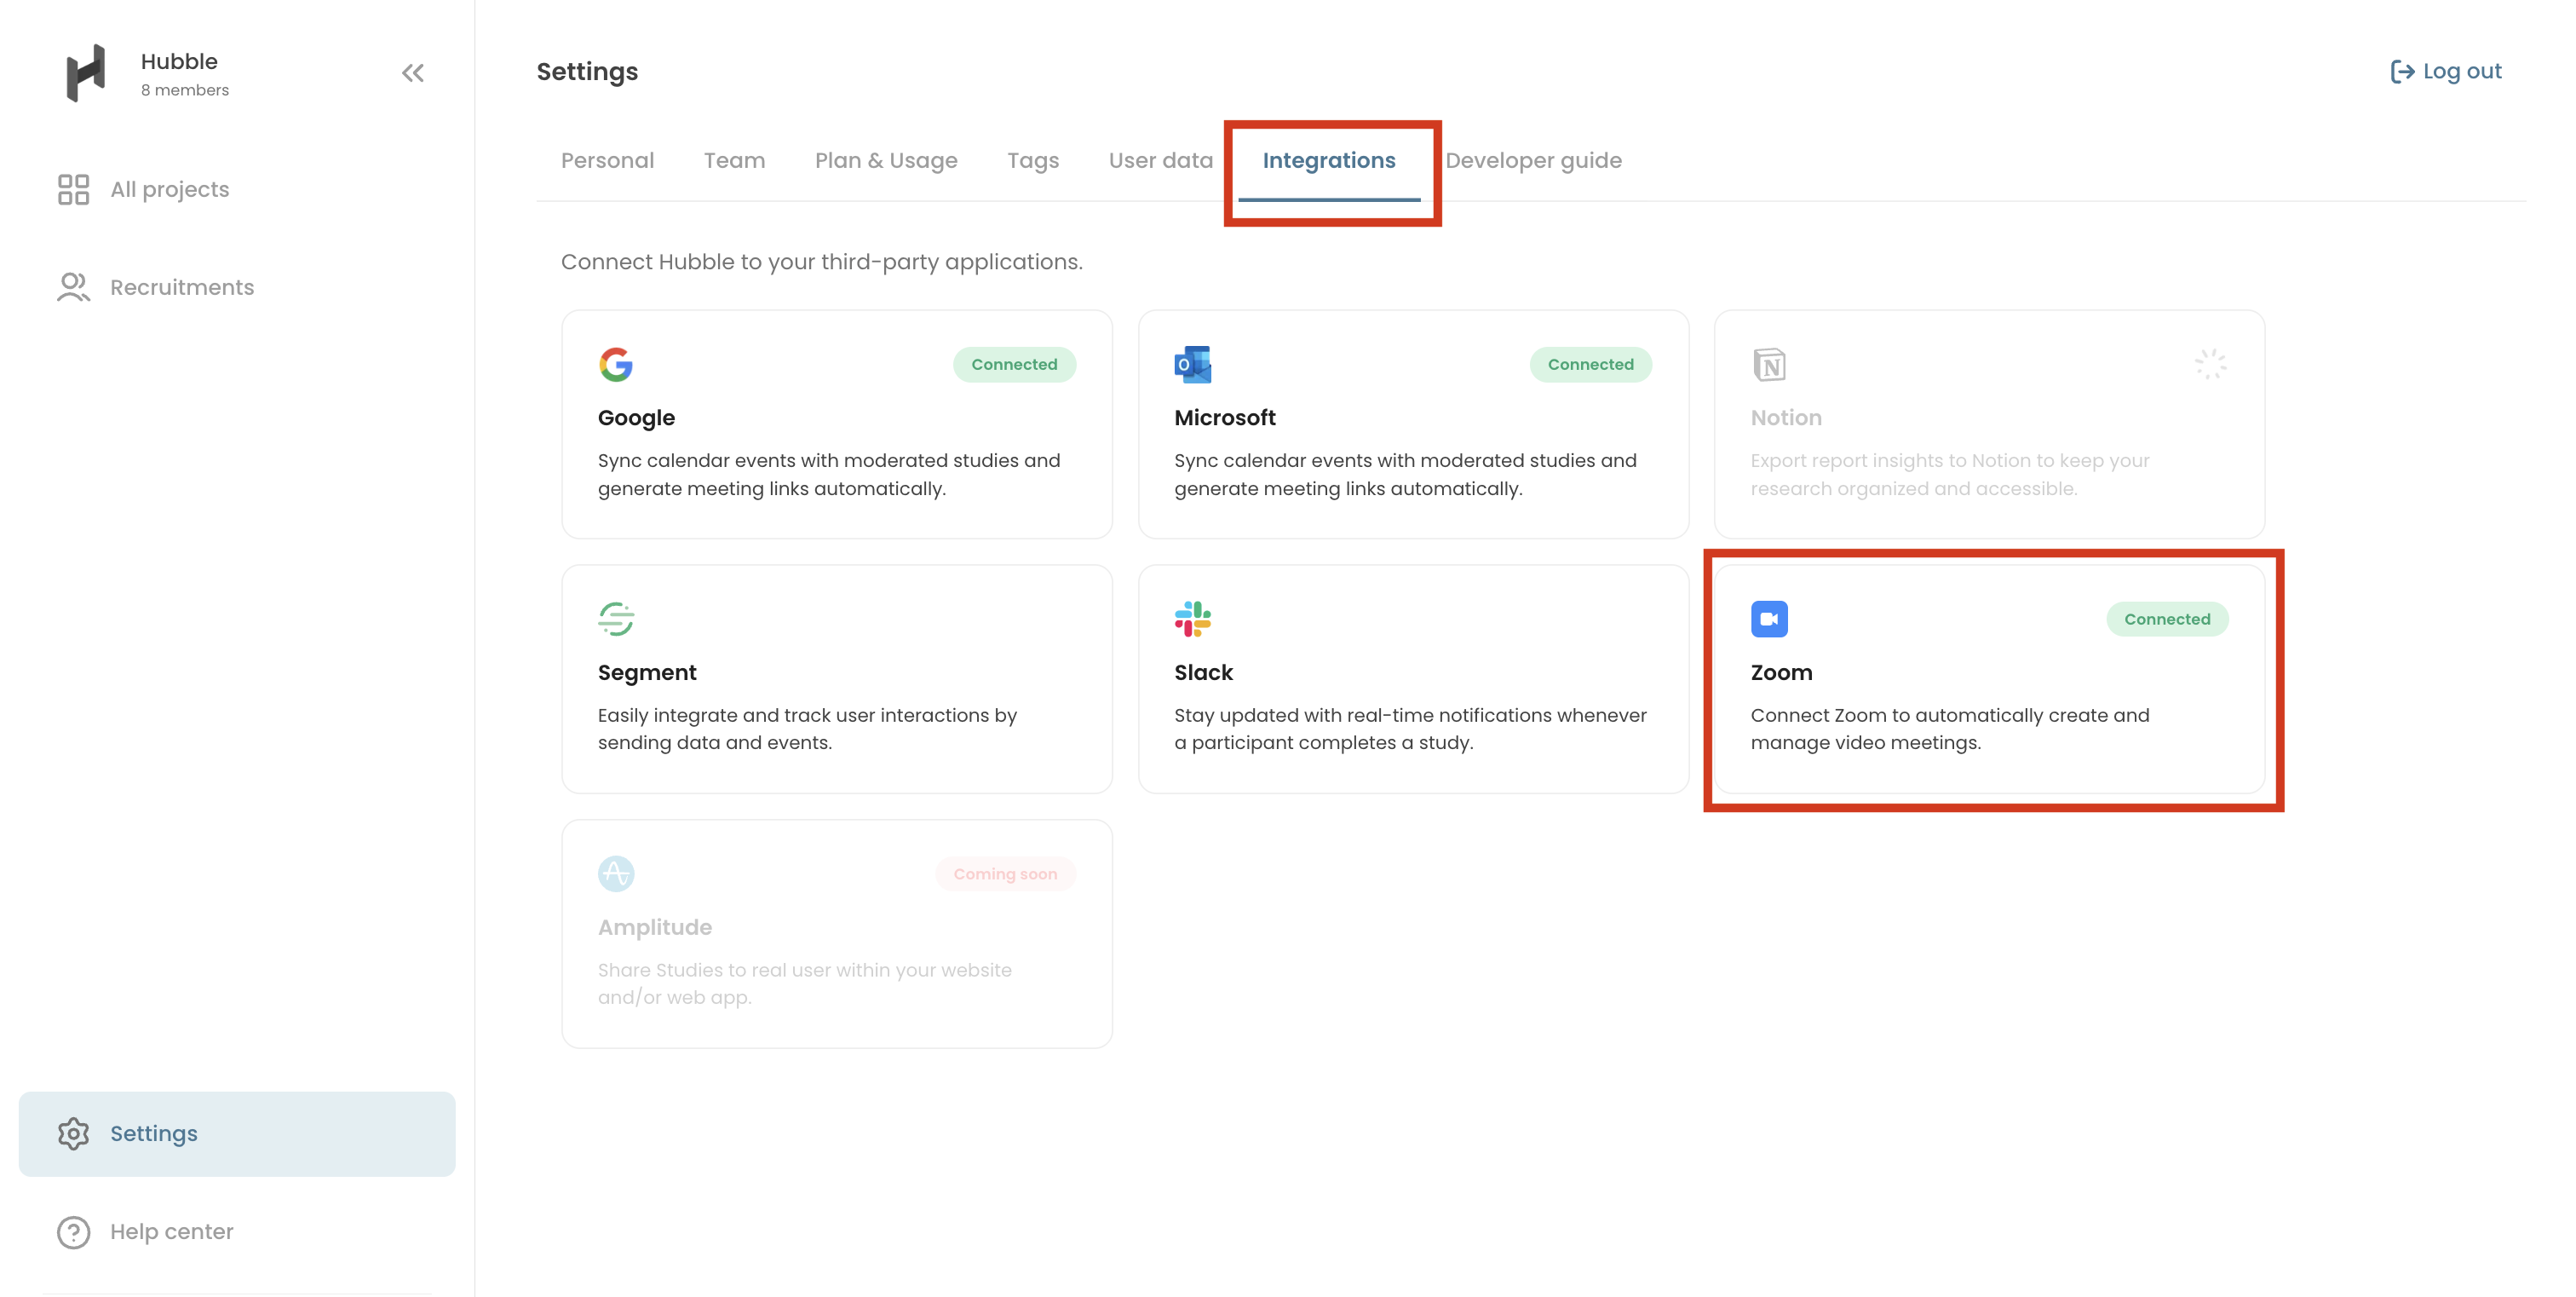Open Recruitments people icon
Image resolution: width=2576 pixels, height=1297 pixels.
tap(73, 287)
